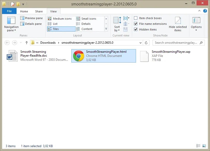The image size is (210, 151).
Task: Uncheck File name extensions
Action: pos(151,24)
